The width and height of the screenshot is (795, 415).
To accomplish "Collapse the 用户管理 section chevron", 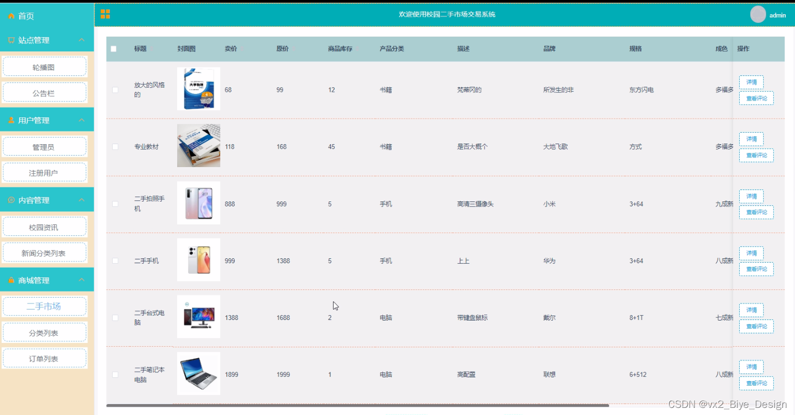I will pyautogui.click(x=81, y=121).
